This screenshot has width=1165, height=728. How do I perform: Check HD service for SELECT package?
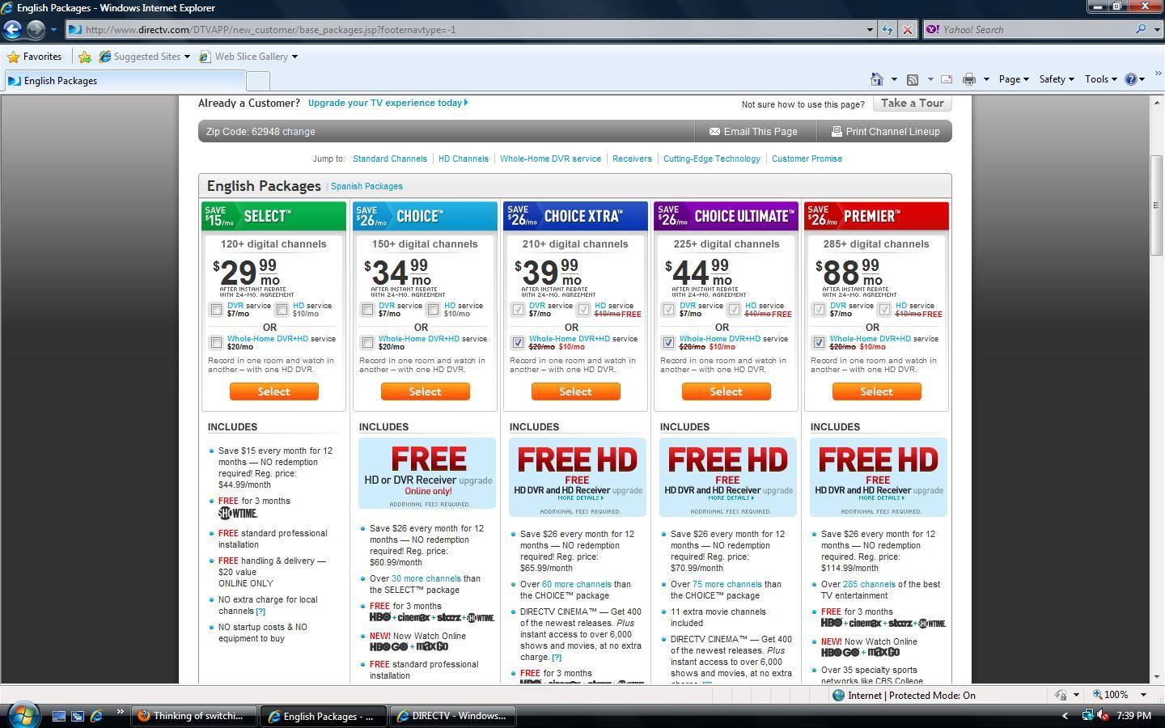(282, 309)
